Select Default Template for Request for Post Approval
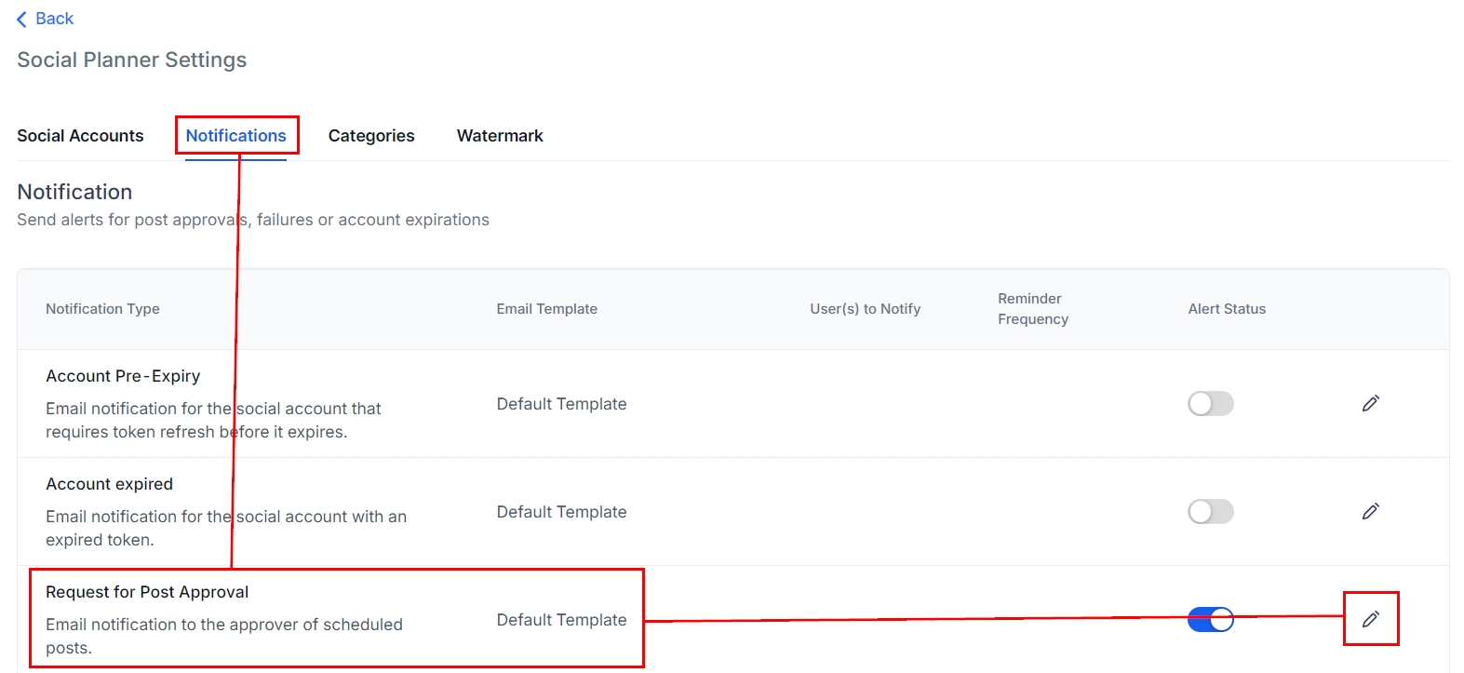The width and height of the screenshot is (1464, 673). tap(561, 620)
